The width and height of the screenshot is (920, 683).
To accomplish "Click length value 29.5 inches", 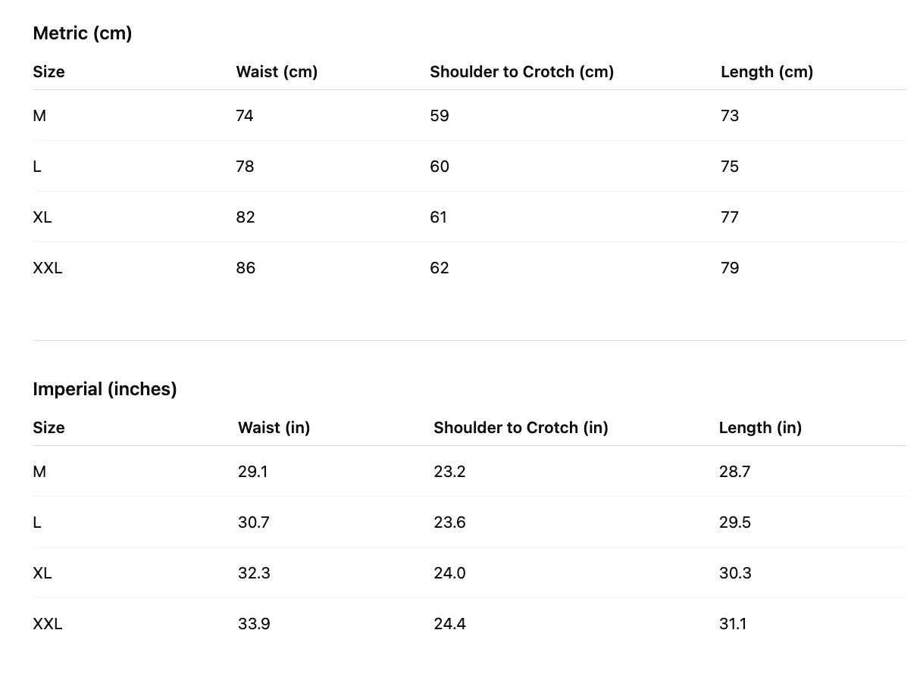I will 735,522.
